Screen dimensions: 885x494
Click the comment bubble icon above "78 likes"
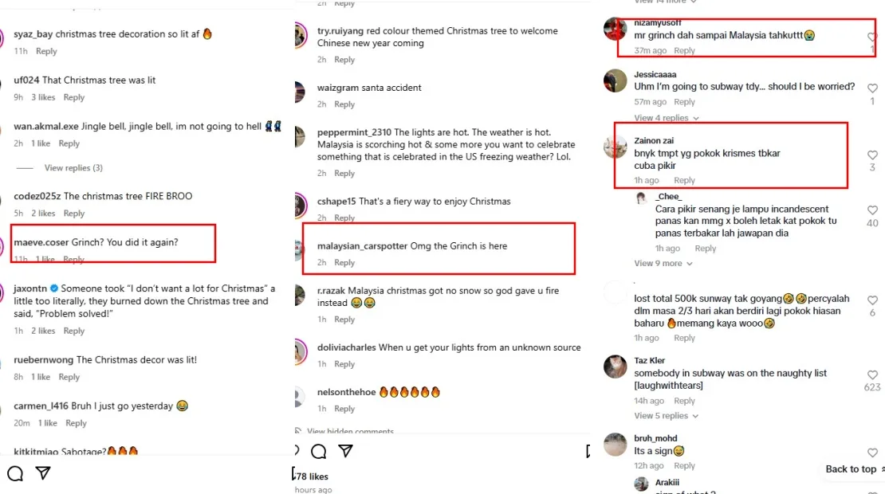point(318,452)
